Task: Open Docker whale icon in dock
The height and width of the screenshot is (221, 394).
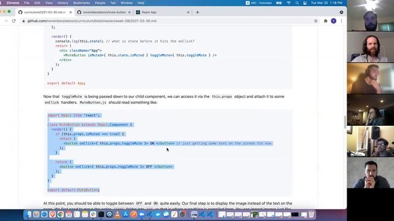Action: [158, 214]
